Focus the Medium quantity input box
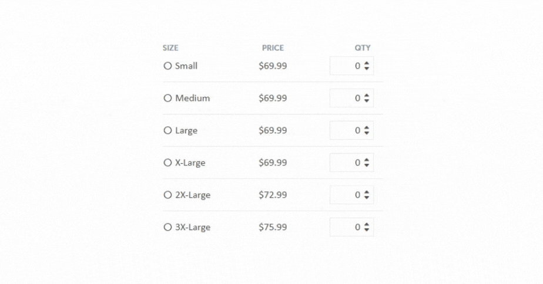The width and height of the screenshot is (543, 284). [x=346, y=99]
